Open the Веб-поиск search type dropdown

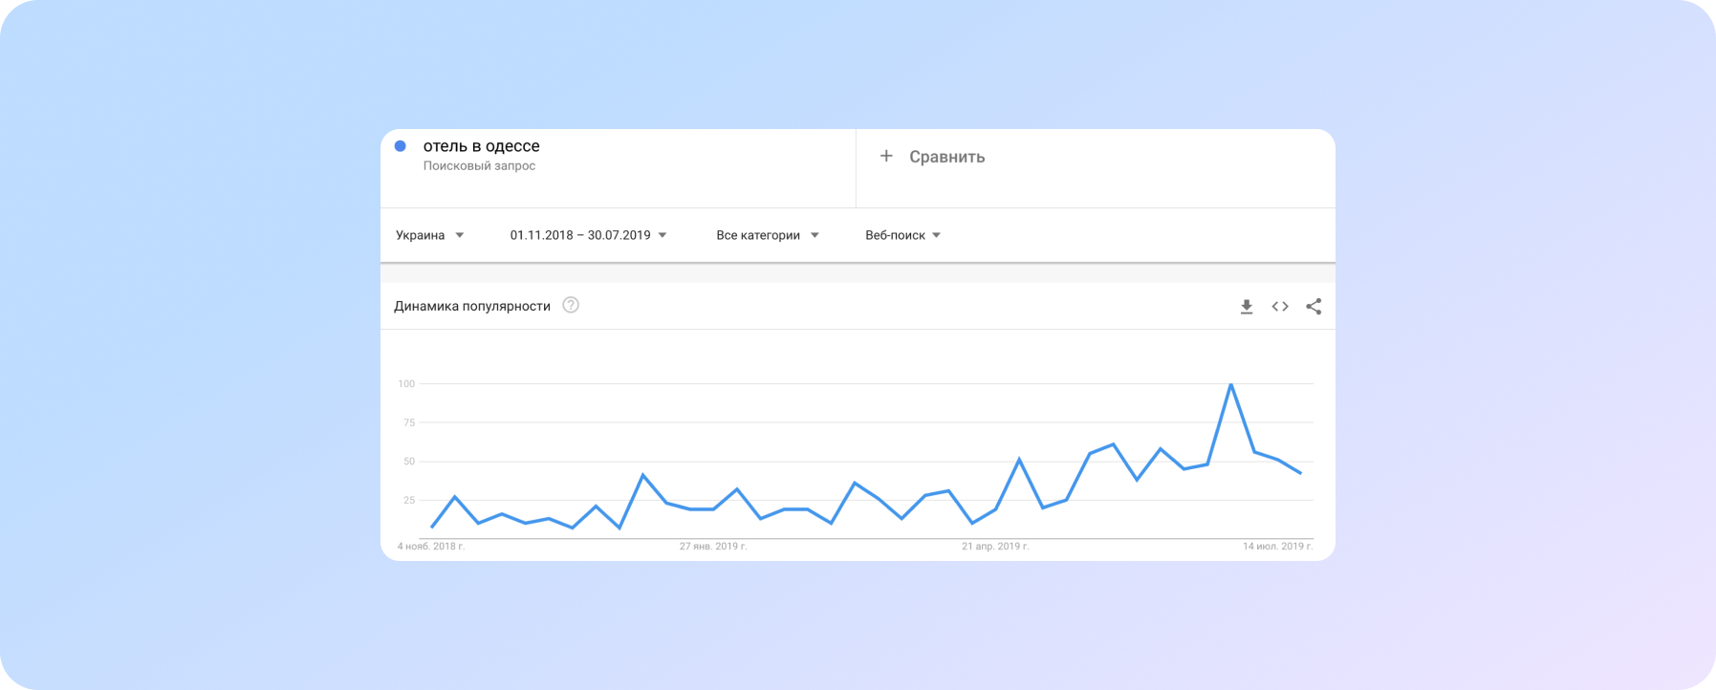coord(903,235)
